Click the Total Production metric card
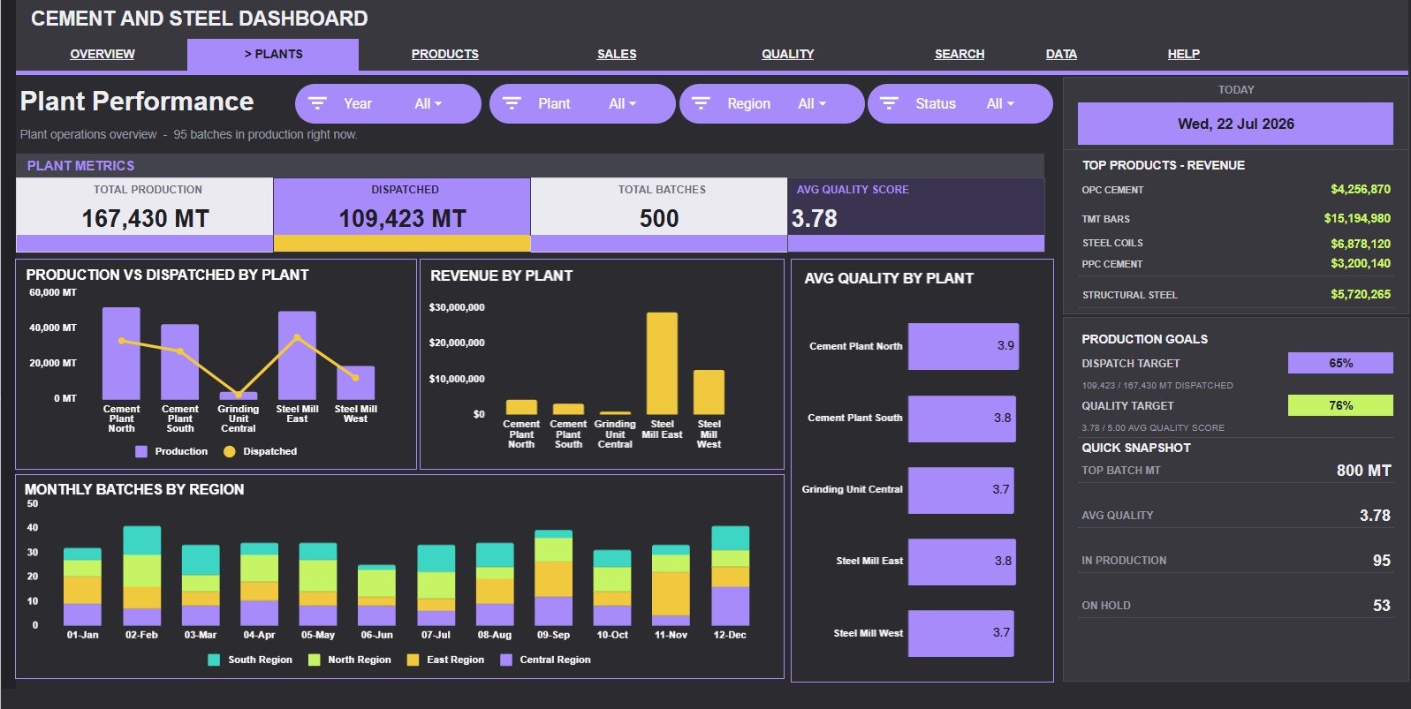 pos(145,215)
